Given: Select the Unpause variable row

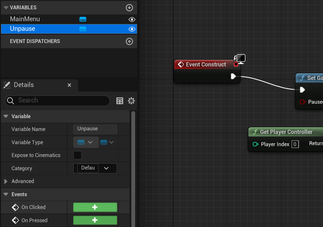Looking at the screenshot, I should coord(69,29).
